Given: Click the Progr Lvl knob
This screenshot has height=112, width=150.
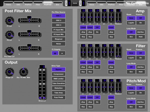Looking at the screenshot, I should click(9, 72).
